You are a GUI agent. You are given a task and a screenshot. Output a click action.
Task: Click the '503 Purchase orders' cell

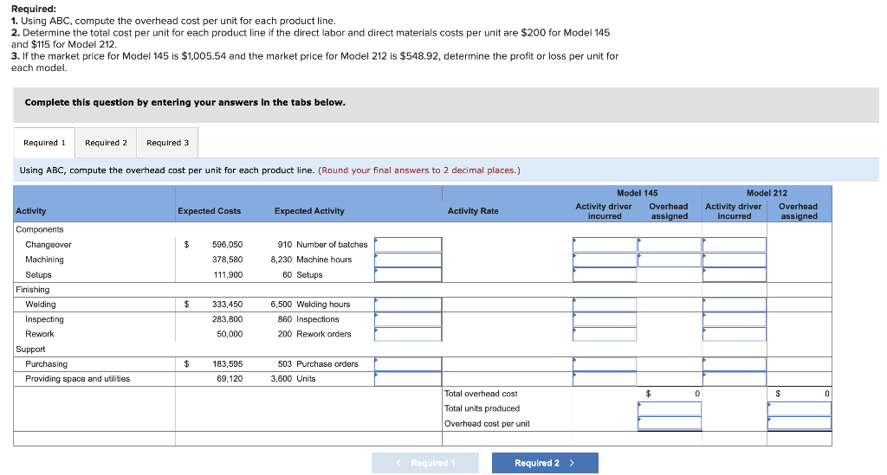(x=318, y=364)
